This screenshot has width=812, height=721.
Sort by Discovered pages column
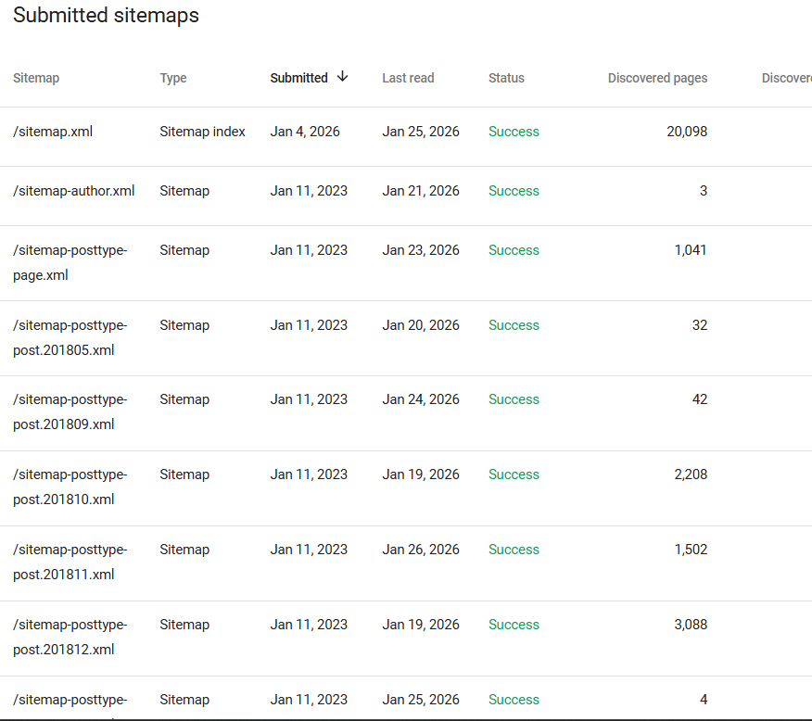(x=657, y=78)
